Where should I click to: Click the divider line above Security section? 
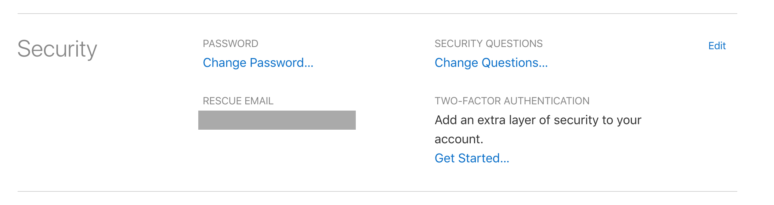pyautogui.click(x=377, y=14)
